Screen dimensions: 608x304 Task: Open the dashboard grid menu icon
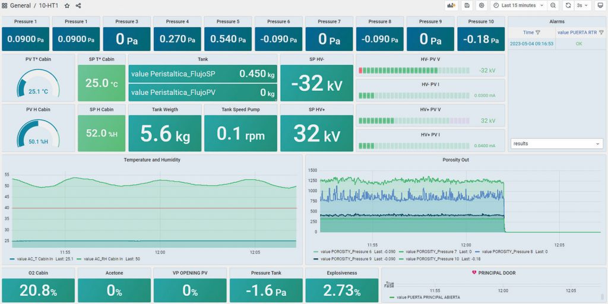[x=5, y=5]
